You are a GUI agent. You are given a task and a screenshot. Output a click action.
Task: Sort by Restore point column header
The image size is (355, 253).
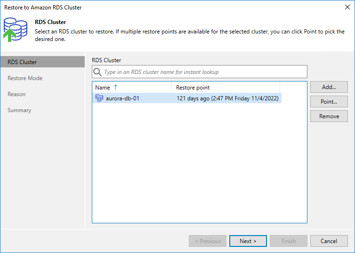(193, 88)
